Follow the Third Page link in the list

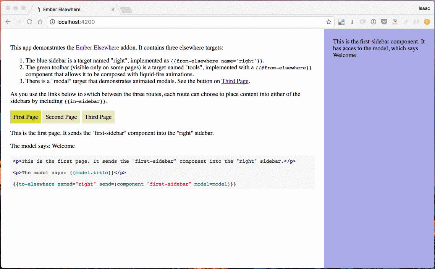(x=235, y=81)
